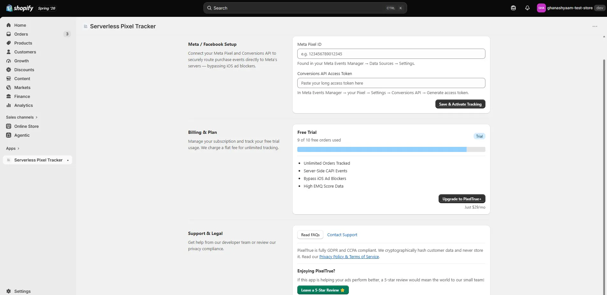Viewport: 607px width, 295px height.
Task: Click the Analytics bar chart icon
Action: [9, 105]
